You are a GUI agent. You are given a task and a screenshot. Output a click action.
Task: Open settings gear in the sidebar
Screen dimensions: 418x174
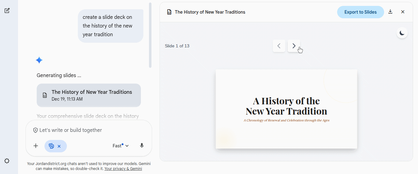coord(7,161)
